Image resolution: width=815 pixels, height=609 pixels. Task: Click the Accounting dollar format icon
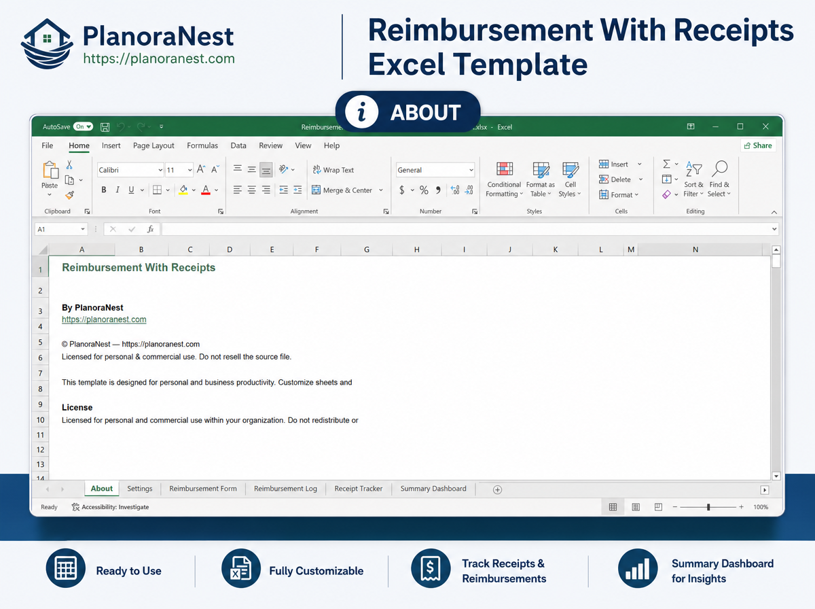click(402, 190)
